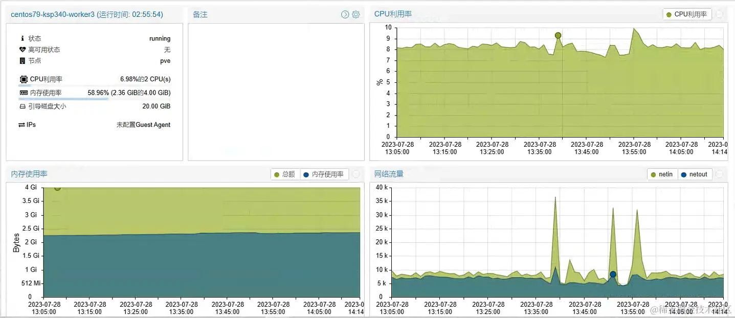Viewport: 735px width, 318px height.
Task: Click the 58.96% memory usage value
Action: click(x=129, y=93)
